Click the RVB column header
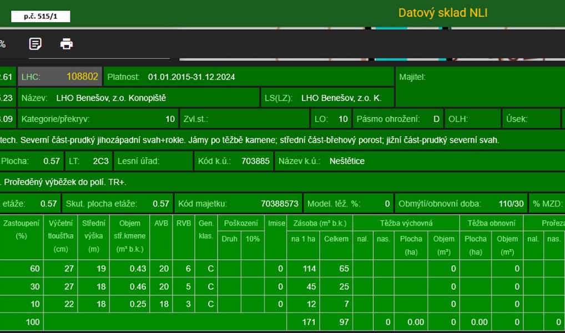 point(184,237)
